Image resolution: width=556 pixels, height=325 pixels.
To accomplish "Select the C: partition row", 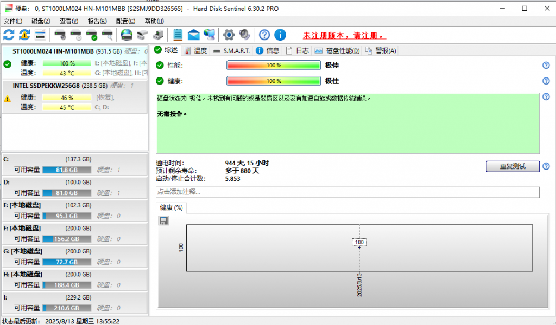I will pos(75,165).
